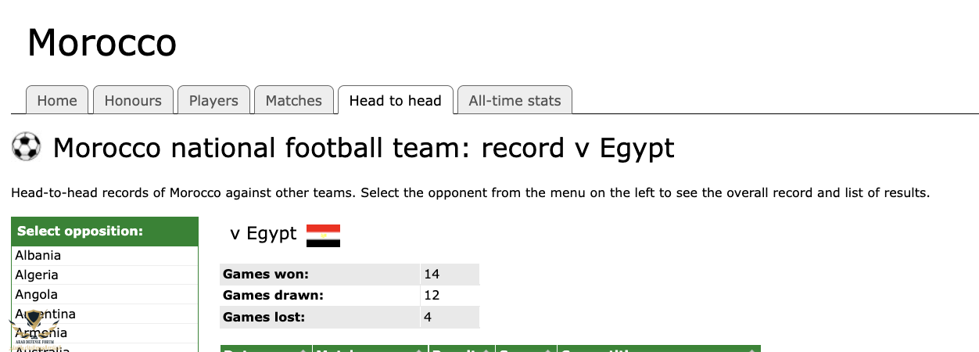Screen dimensions: 979x352
Task: Select Armenia in the opposition list
Action: pyautogui.click(x=105, y=333)
